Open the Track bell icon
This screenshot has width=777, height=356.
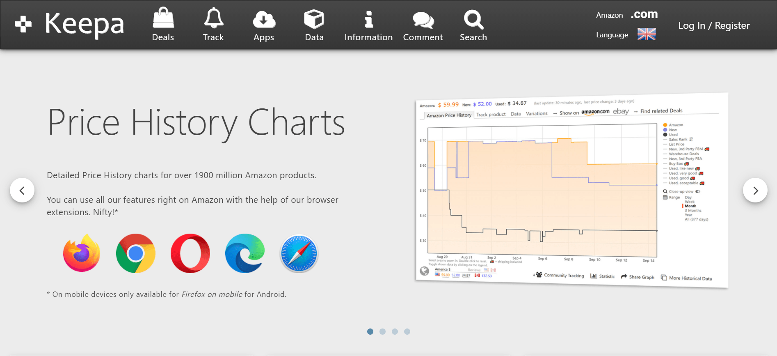coord(214,18)
